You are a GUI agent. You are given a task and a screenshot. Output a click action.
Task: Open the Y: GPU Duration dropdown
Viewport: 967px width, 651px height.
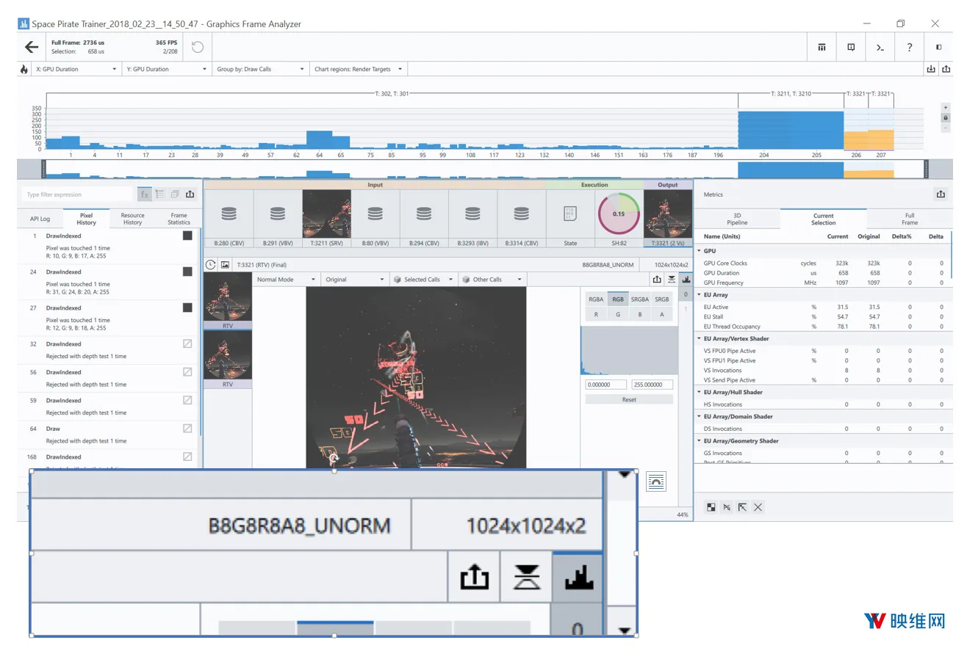pos(167,69)
